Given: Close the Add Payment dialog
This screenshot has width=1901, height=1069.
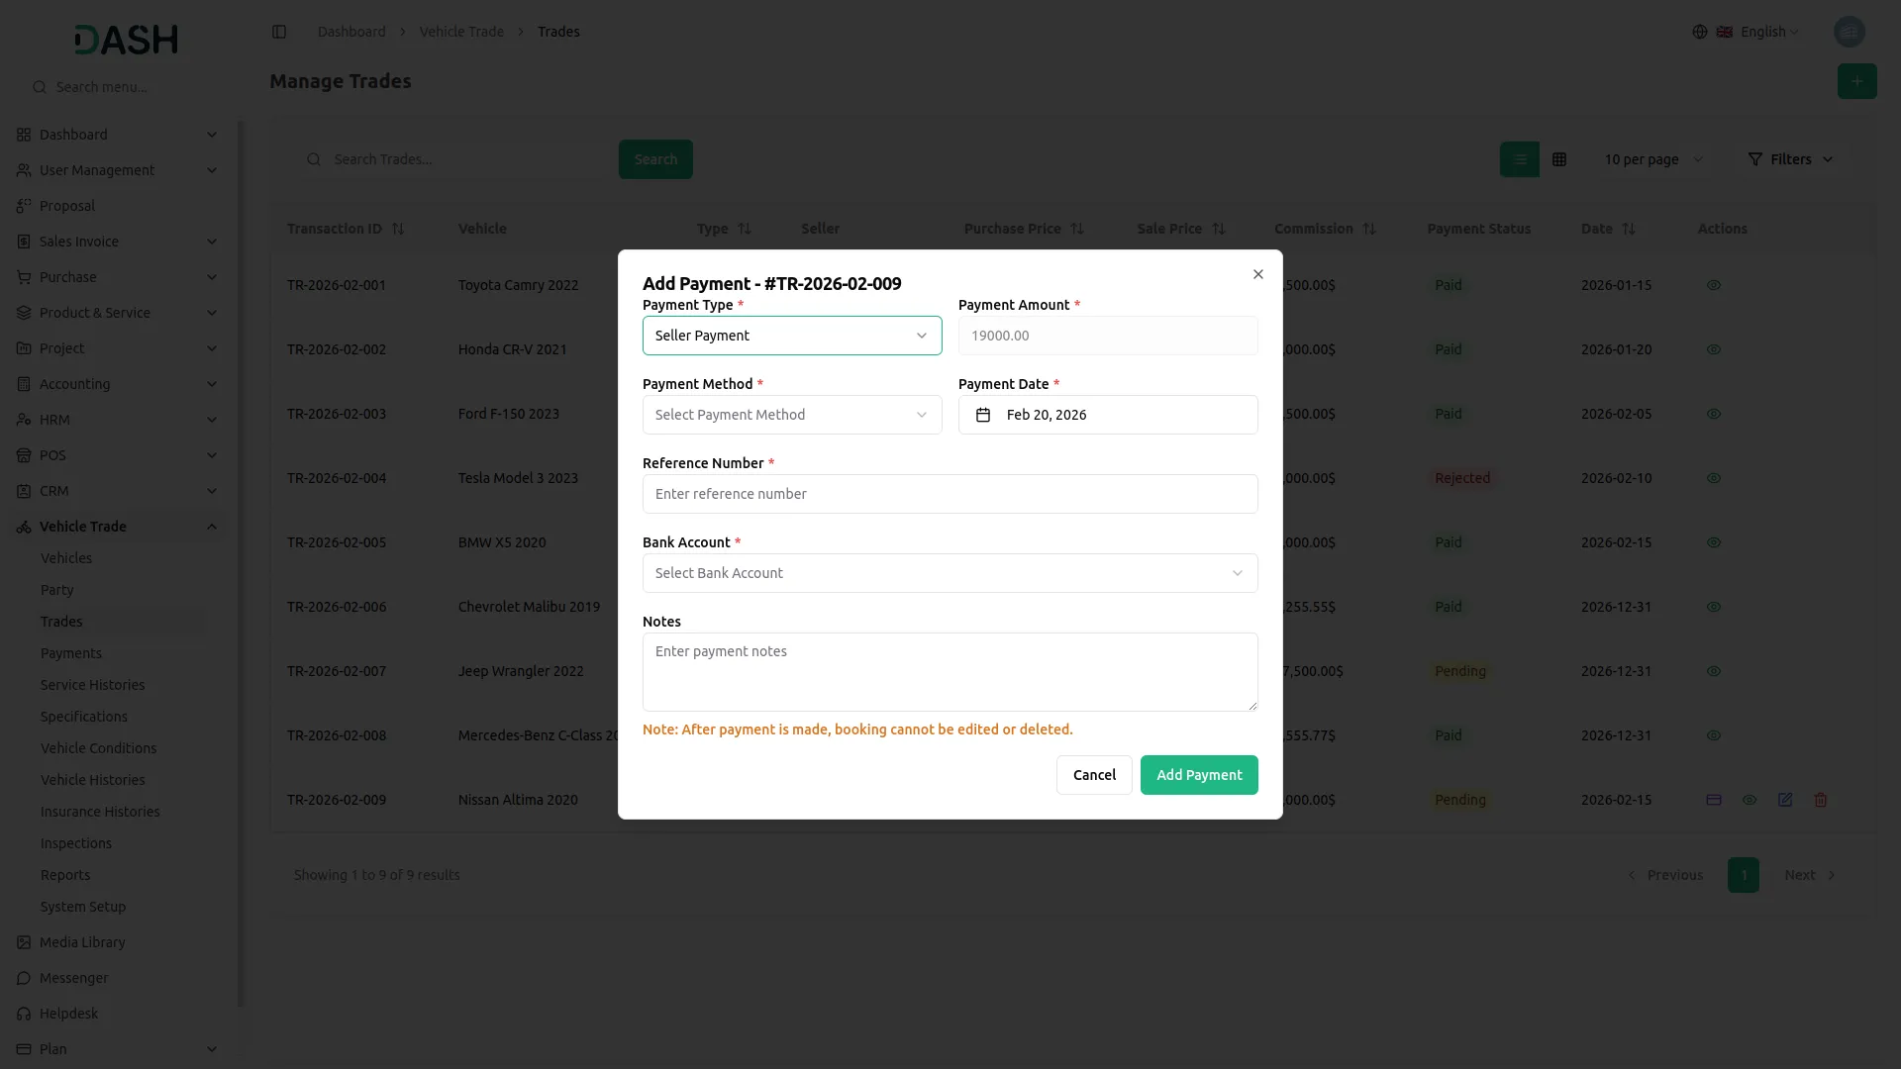Looking at the screenshot, I should coord(1257,274).
